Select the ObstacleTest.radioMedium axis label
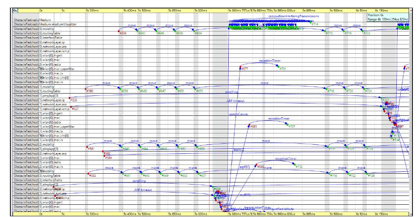Screen dimensions: 419x217 click(x=32, y=20)
